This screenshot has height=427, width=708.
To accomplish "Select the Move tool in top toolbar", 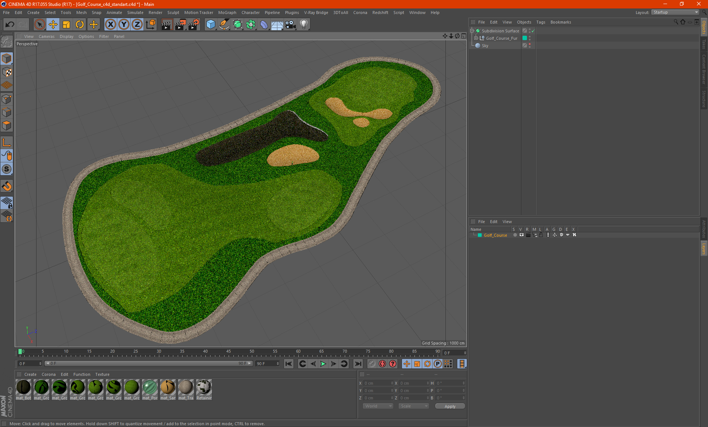I will (53, 25).
